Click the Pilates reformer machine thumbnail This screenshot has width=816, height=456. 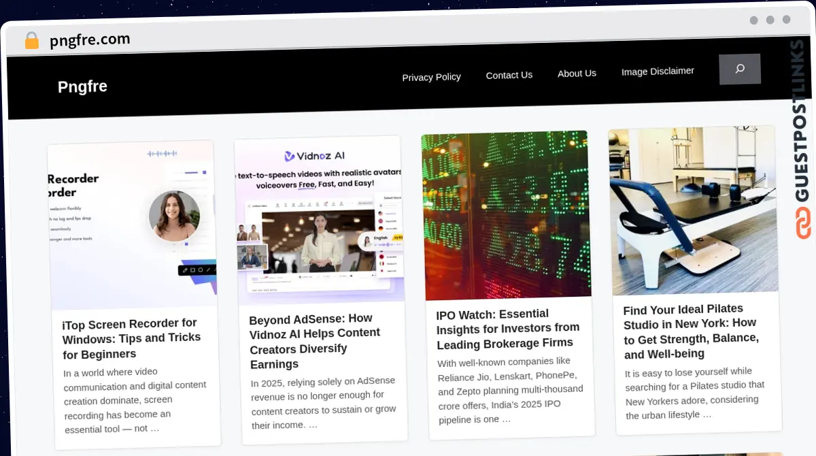(x=692, y=210)
